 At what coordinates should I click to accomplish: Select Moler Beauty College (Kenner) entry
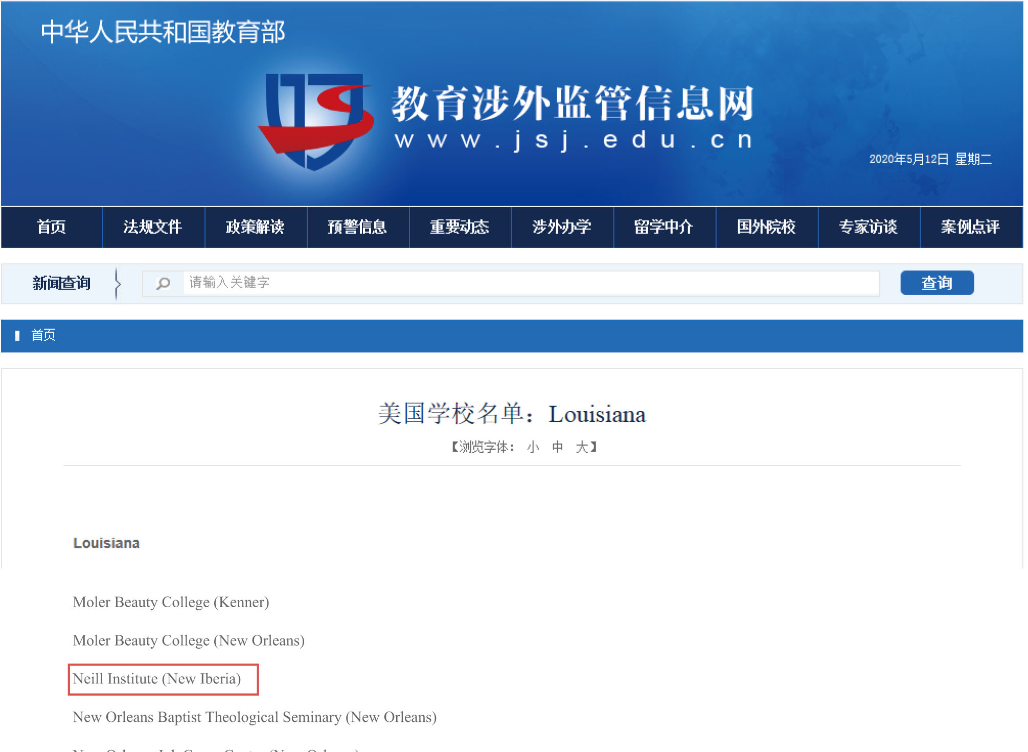pos(171,602)
